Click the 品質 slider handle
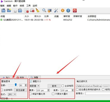This screenshot has height=102, width=110. coord(16,85)
